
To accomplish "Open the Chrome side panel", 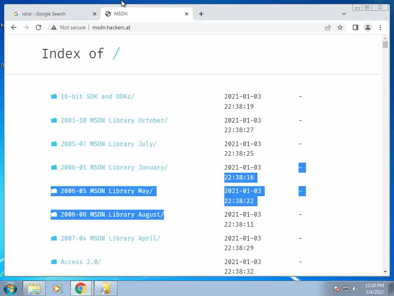I will tap(355, 27).
